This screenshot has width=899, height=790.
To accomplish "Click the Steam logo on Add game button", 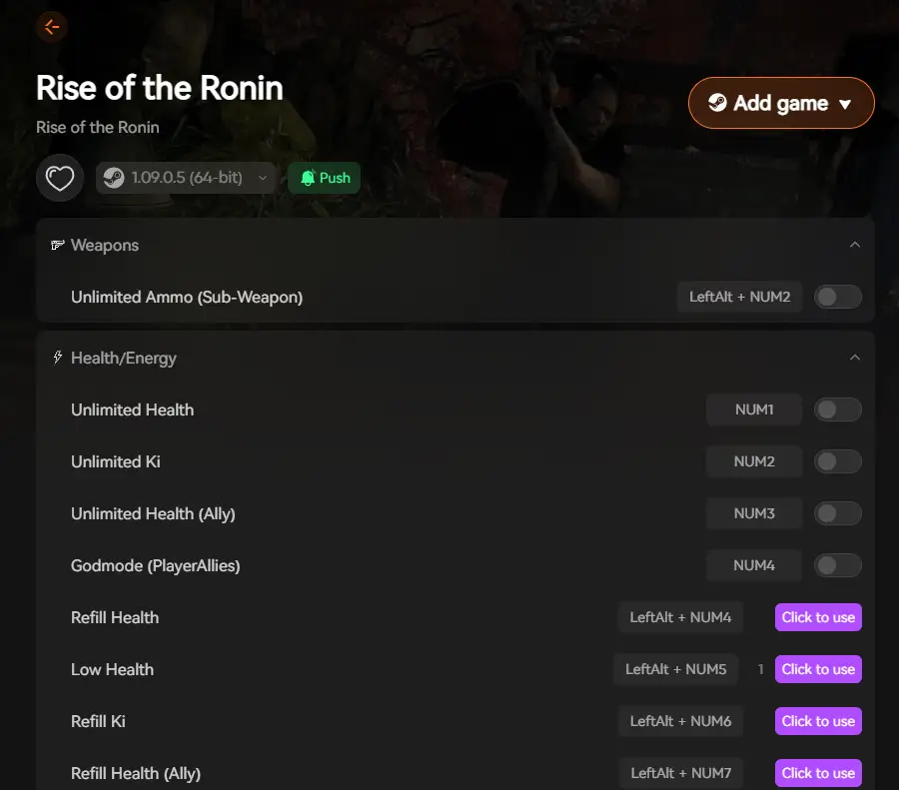I will tap(718, 102).
